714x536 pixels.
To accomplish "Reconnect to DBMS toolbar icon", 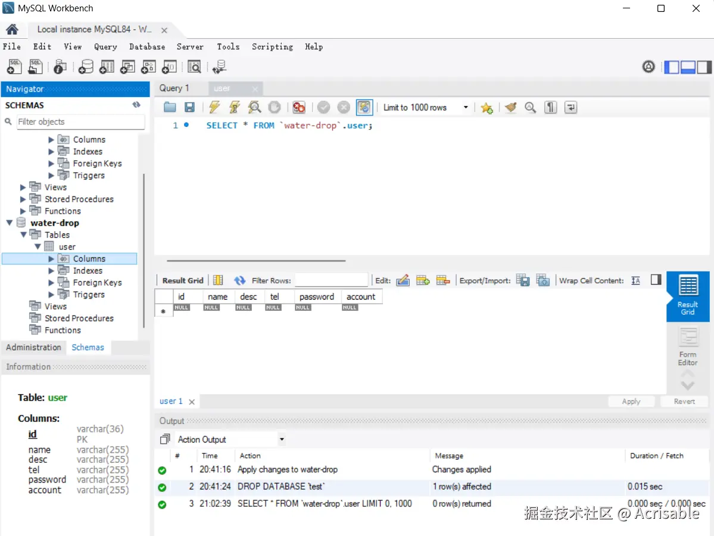I will pos(219,67).
